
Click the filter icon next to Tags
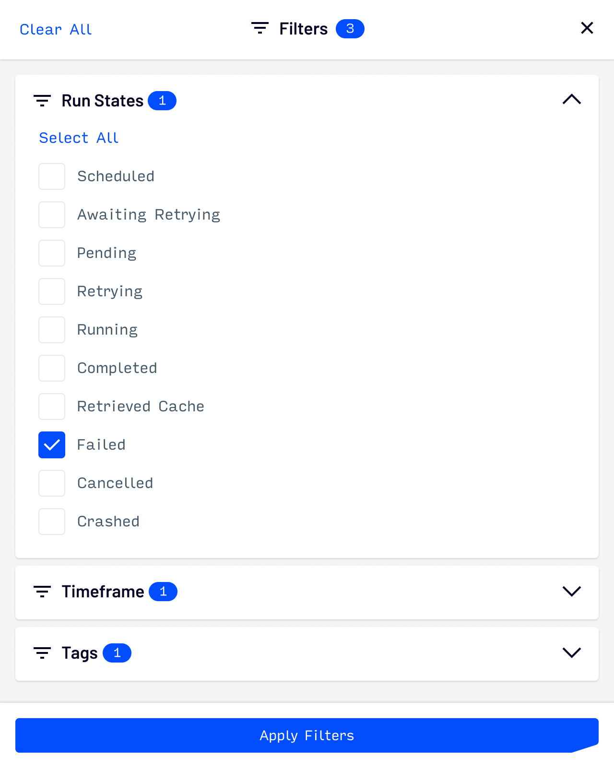[x=42, y=653]
